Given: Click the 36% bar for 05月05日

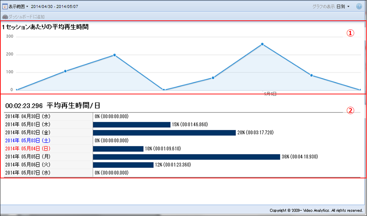Looking at the screenshot, I should point(186,157).
